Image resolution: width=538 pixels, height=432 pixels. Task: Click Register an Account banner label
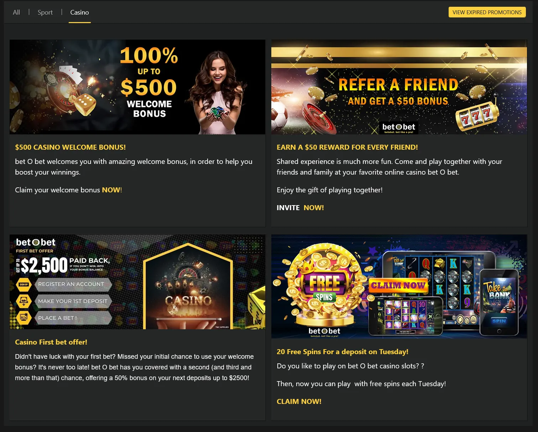pos(73,284)
